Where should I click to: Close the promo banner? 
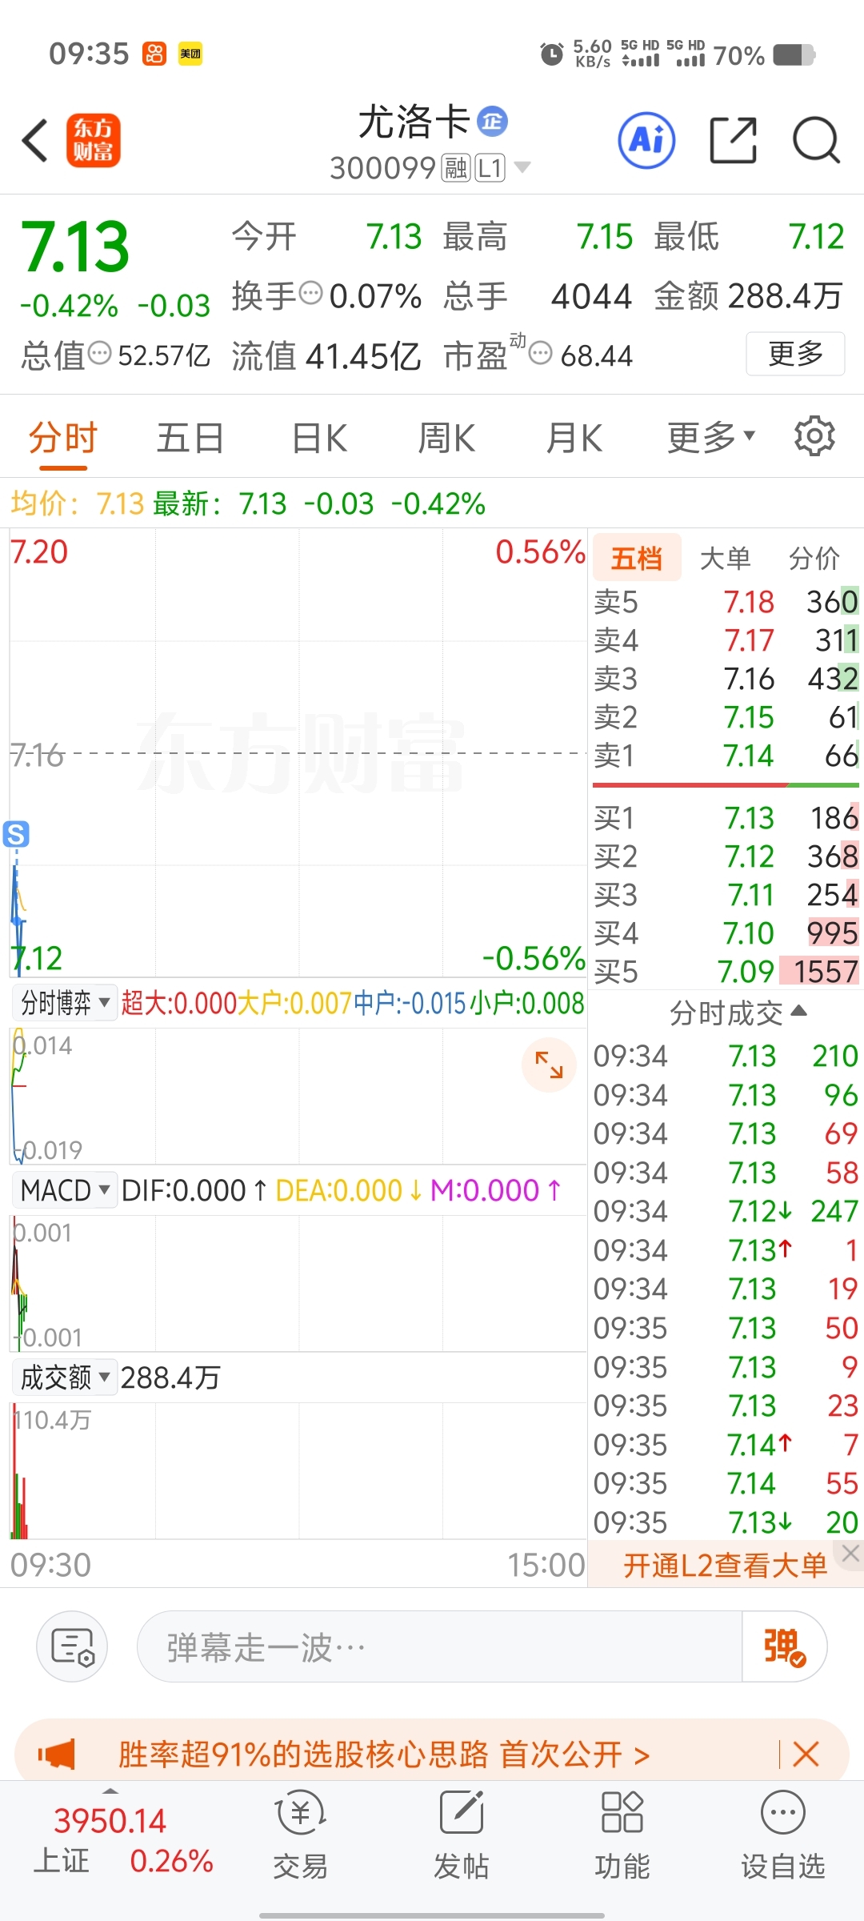point(806,1755)
